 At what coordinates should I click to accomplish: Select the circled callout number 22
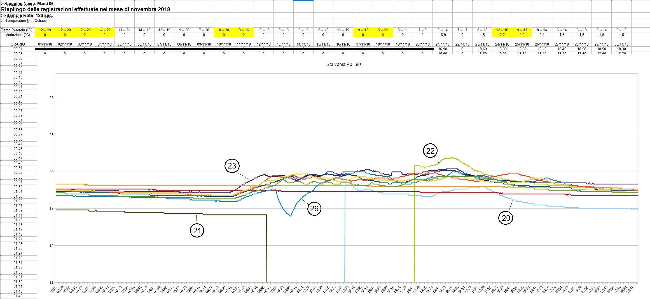pos(430,151)
